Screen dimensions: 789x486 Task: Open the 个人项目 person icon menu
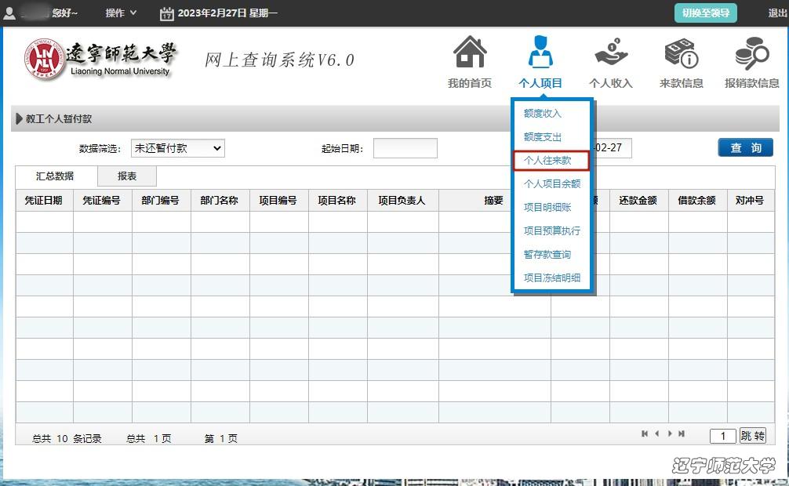click(540, 53)
